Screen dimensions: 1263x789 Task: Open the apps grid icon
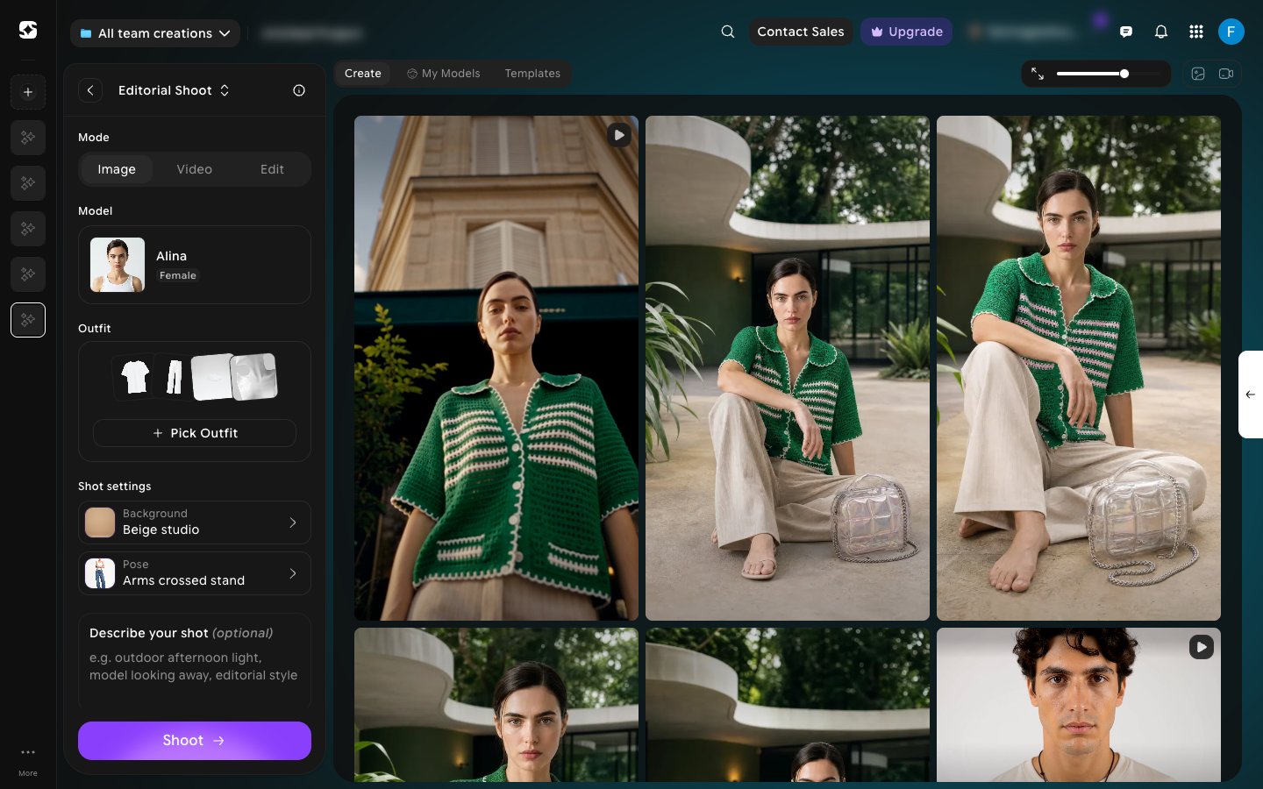tap(1196, 32)
